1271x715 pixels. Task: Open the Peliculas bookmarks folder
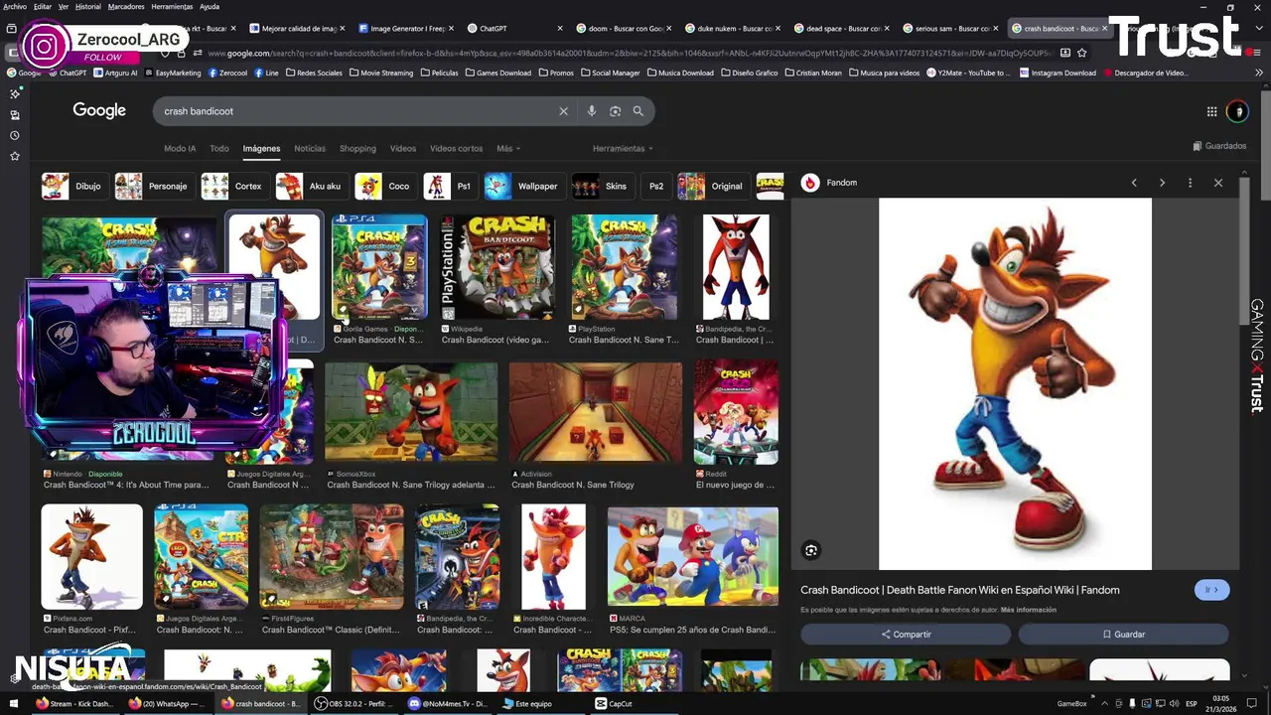[x=439, y=72]
